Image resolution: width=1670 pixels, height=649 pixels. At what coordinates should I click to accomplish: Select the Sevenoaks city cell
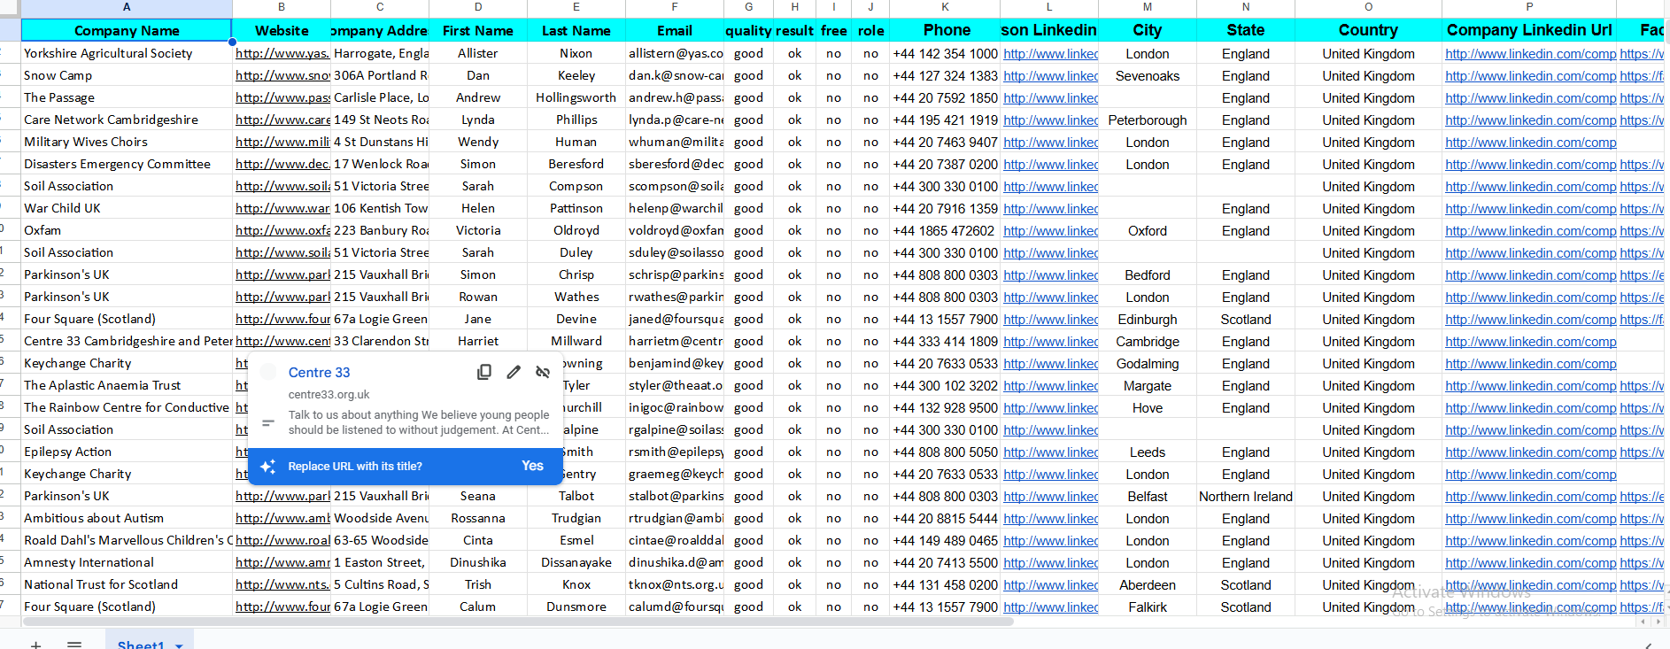(1148, 75)
